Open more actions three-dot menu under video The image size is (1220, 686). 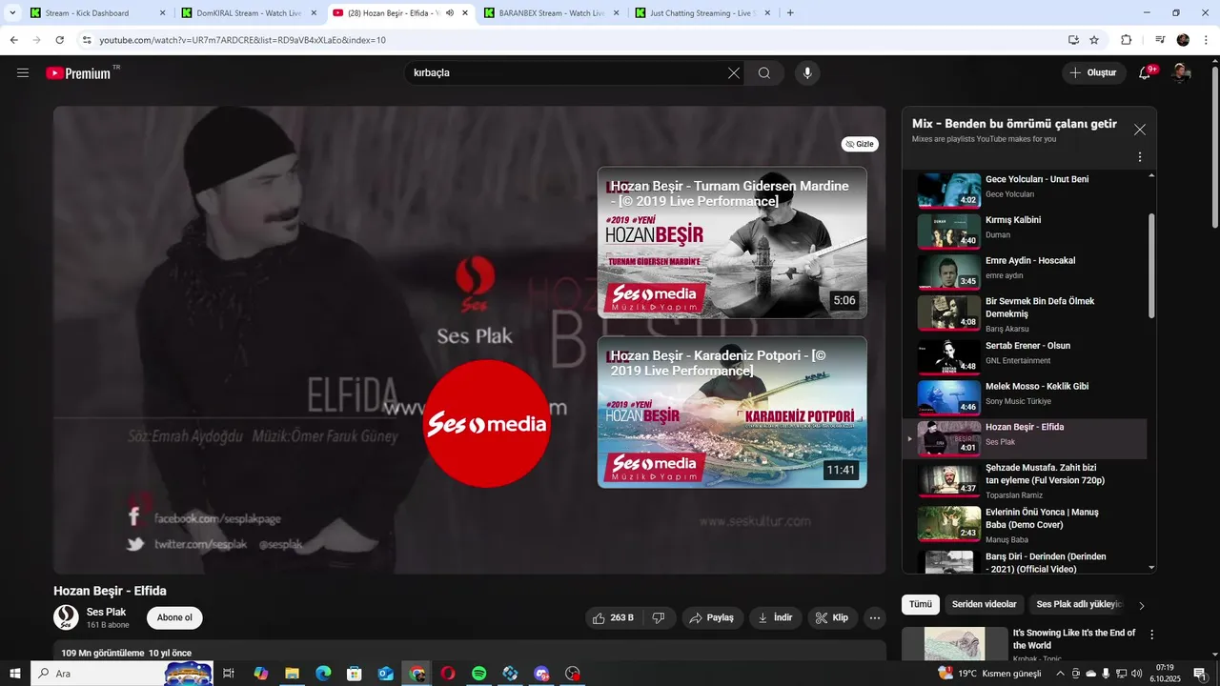pos(875,618)
